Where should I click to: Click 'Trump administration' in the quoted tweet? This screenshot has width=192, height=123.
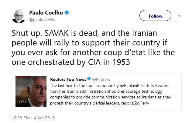point(86,91)
